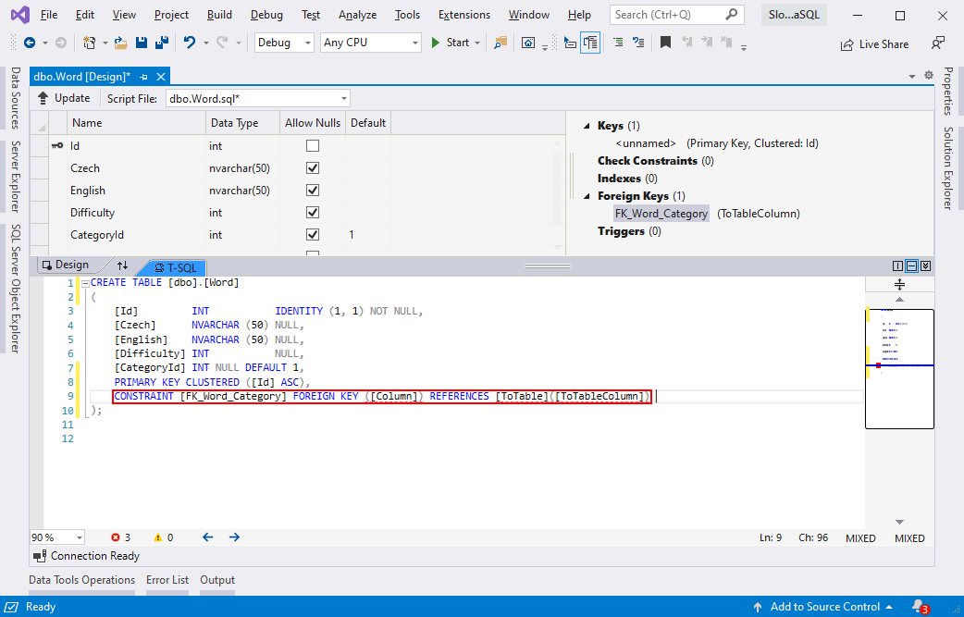
Task: Click the yellow warning count icon
Action: tap(158, 537)
